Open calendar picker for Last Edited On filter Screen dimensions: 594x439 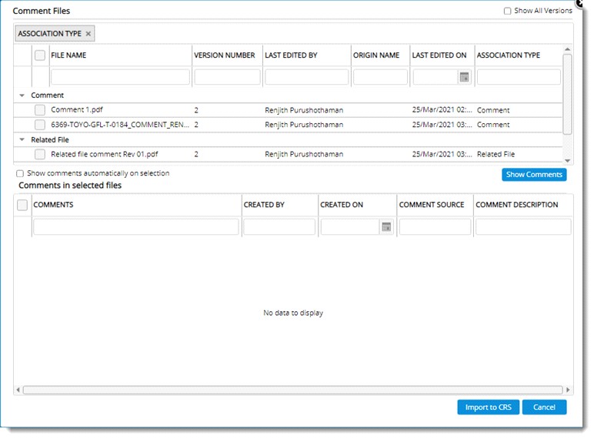[x=464, y=77]
